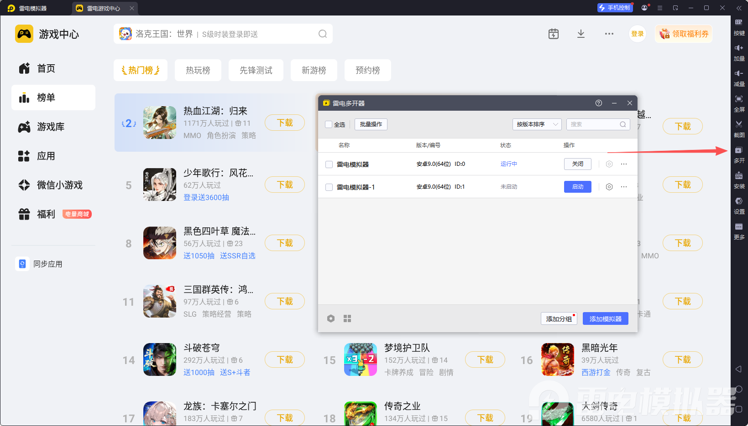
Task: Open help in 雷电多开器 title bar
Action: tap(599, 103)
